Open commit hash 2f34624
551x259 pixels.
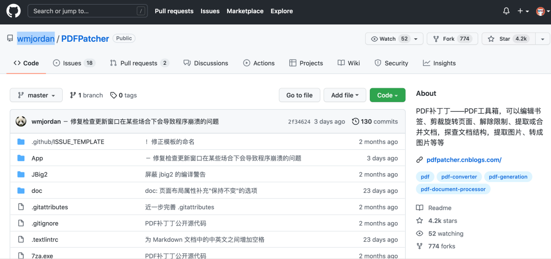(x=299, y=122)
